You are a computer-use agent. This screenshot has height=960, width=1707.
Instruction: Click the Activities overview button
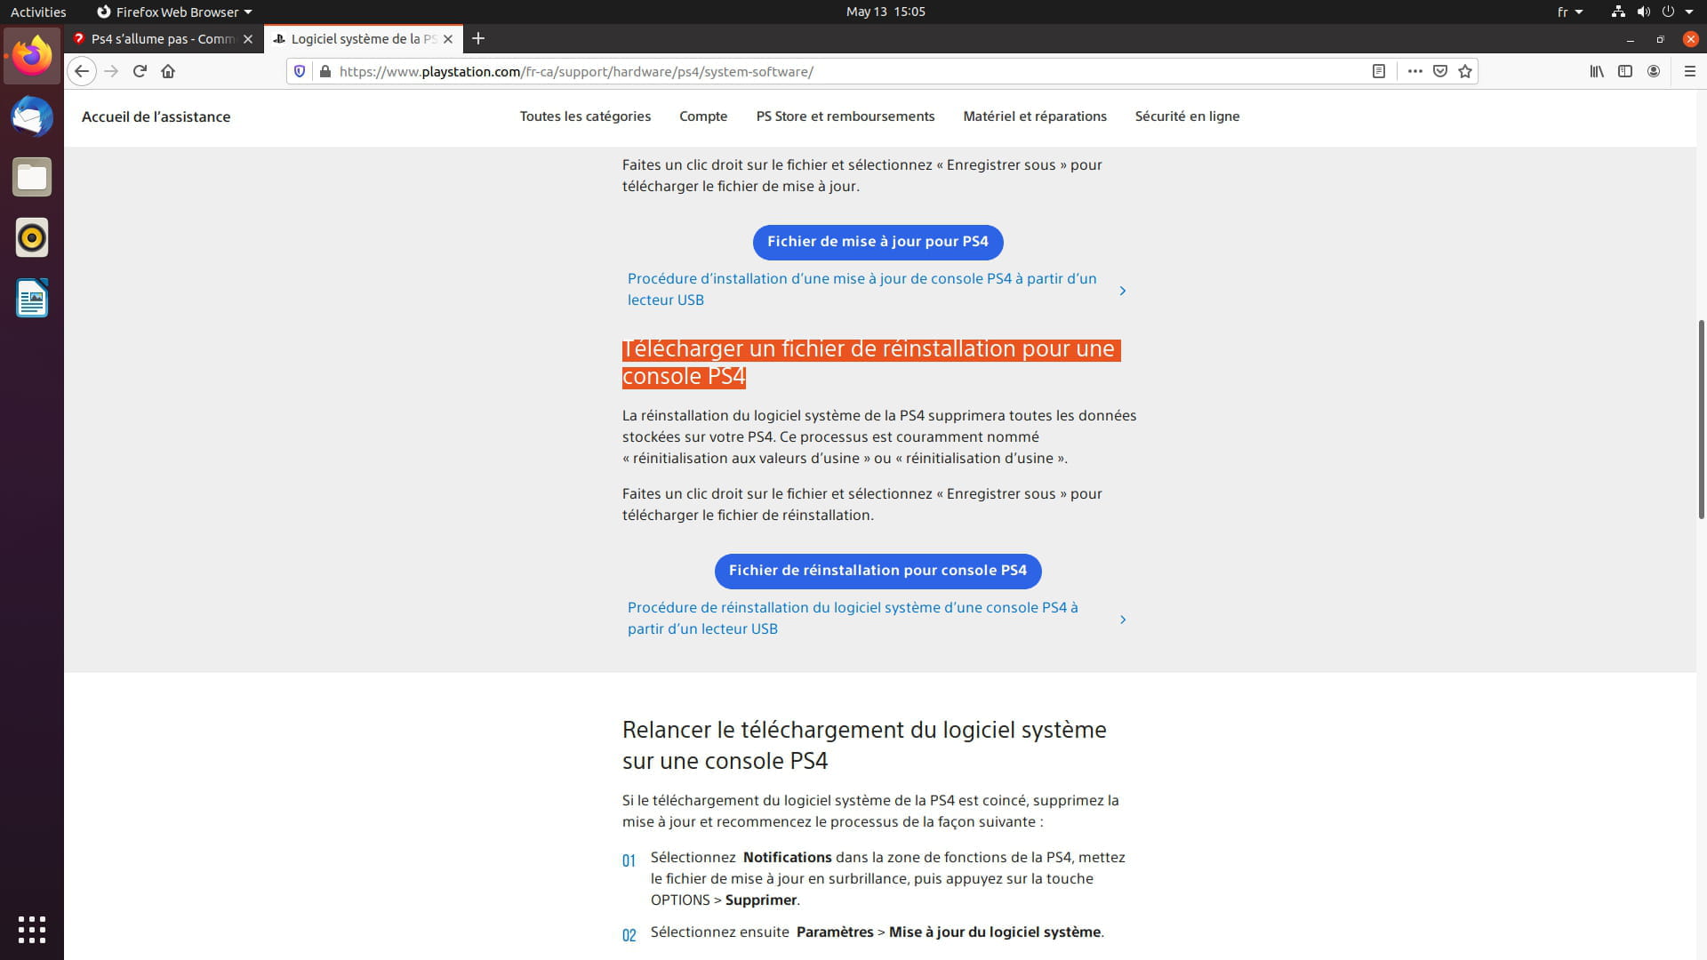pos(38,12)
